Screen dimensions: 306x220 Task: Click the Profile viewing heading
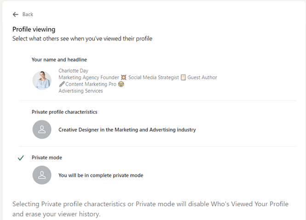coord(34,29)
